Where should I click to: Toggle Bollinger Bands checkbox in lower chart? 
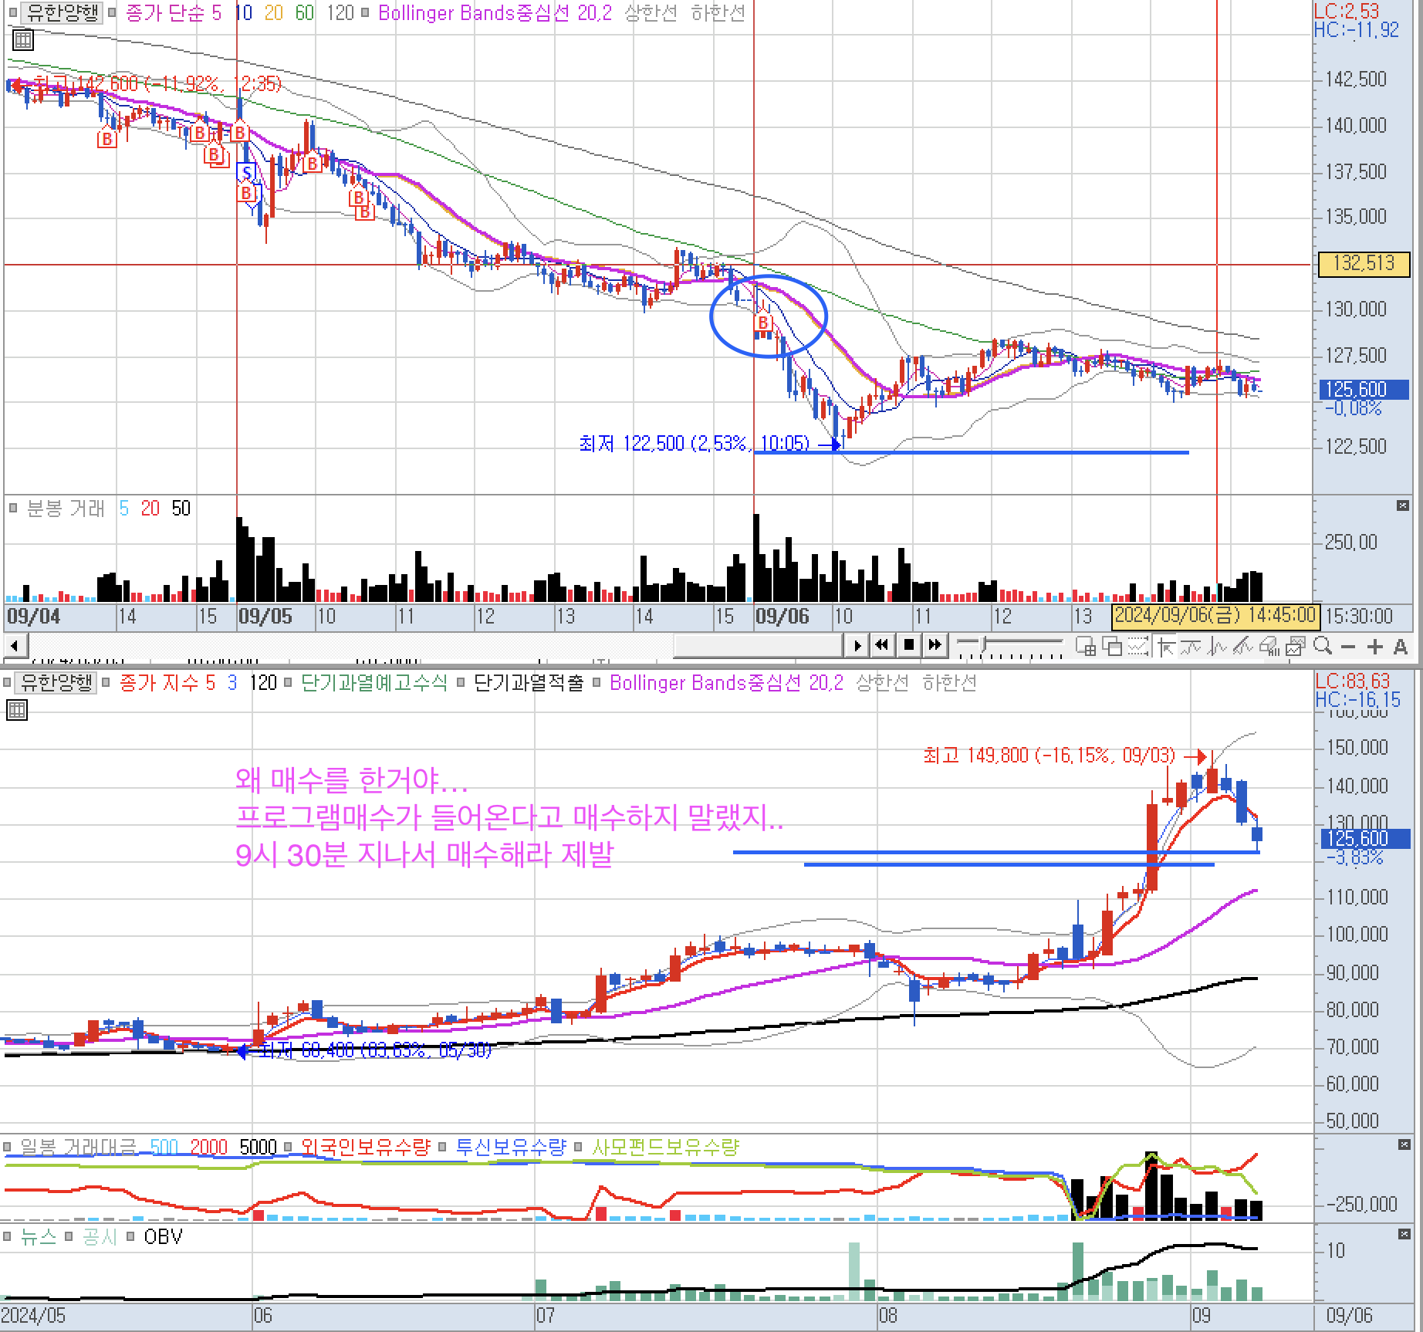click(x=597, y=683)
